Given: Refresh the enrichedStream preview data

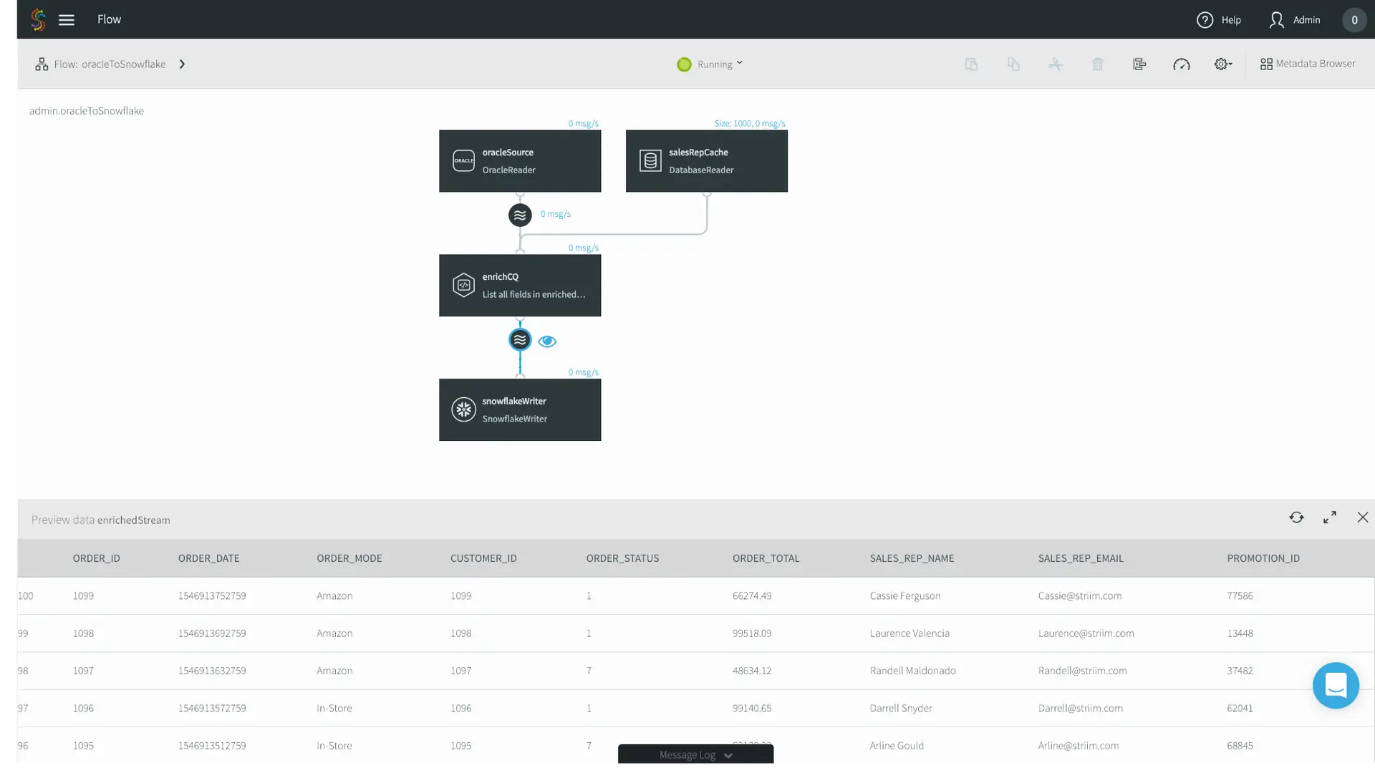Looking at the screenshot, I should tap(1296, 517).
